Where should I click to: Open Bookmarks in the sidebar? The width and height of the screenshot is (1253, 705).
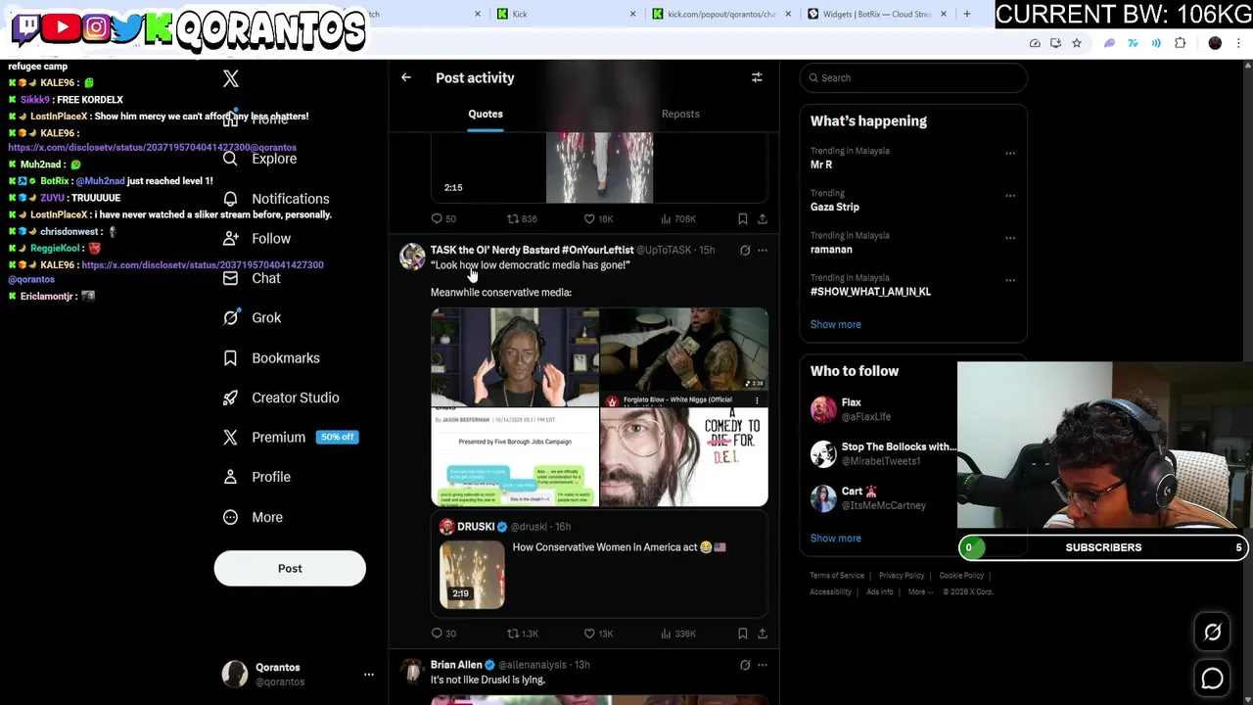pos(271,357)
